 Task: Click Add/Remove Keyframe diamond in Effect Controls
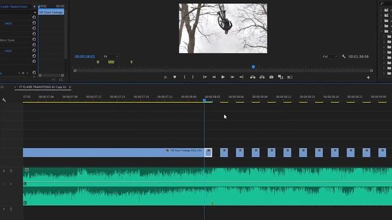pos(23,73)
